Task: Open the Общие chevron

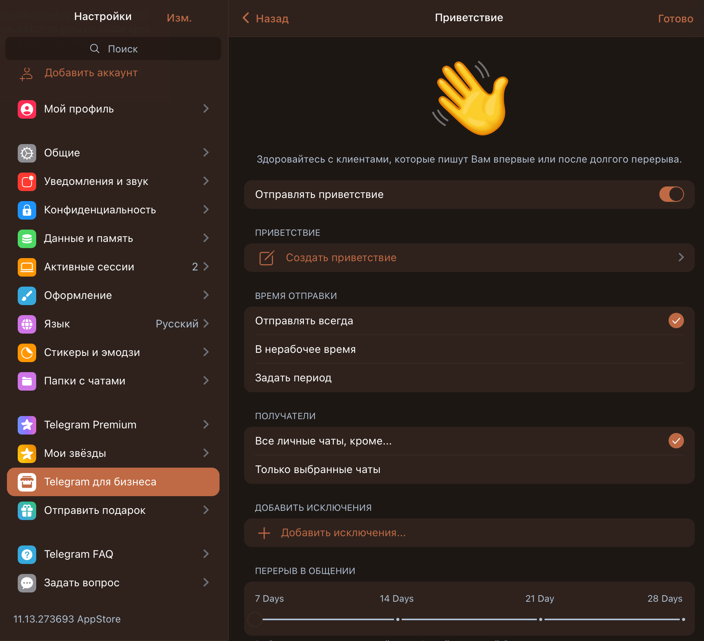Action: pos(206,153)
